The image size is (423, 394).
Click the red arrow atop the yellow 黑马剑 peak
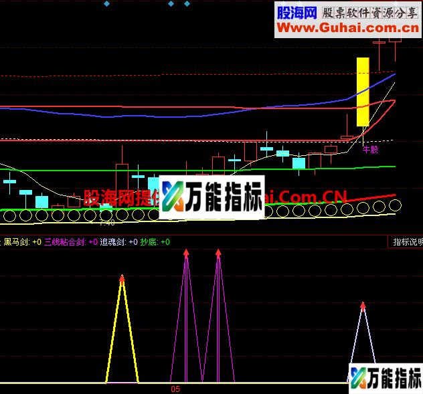tap(122, 278)
